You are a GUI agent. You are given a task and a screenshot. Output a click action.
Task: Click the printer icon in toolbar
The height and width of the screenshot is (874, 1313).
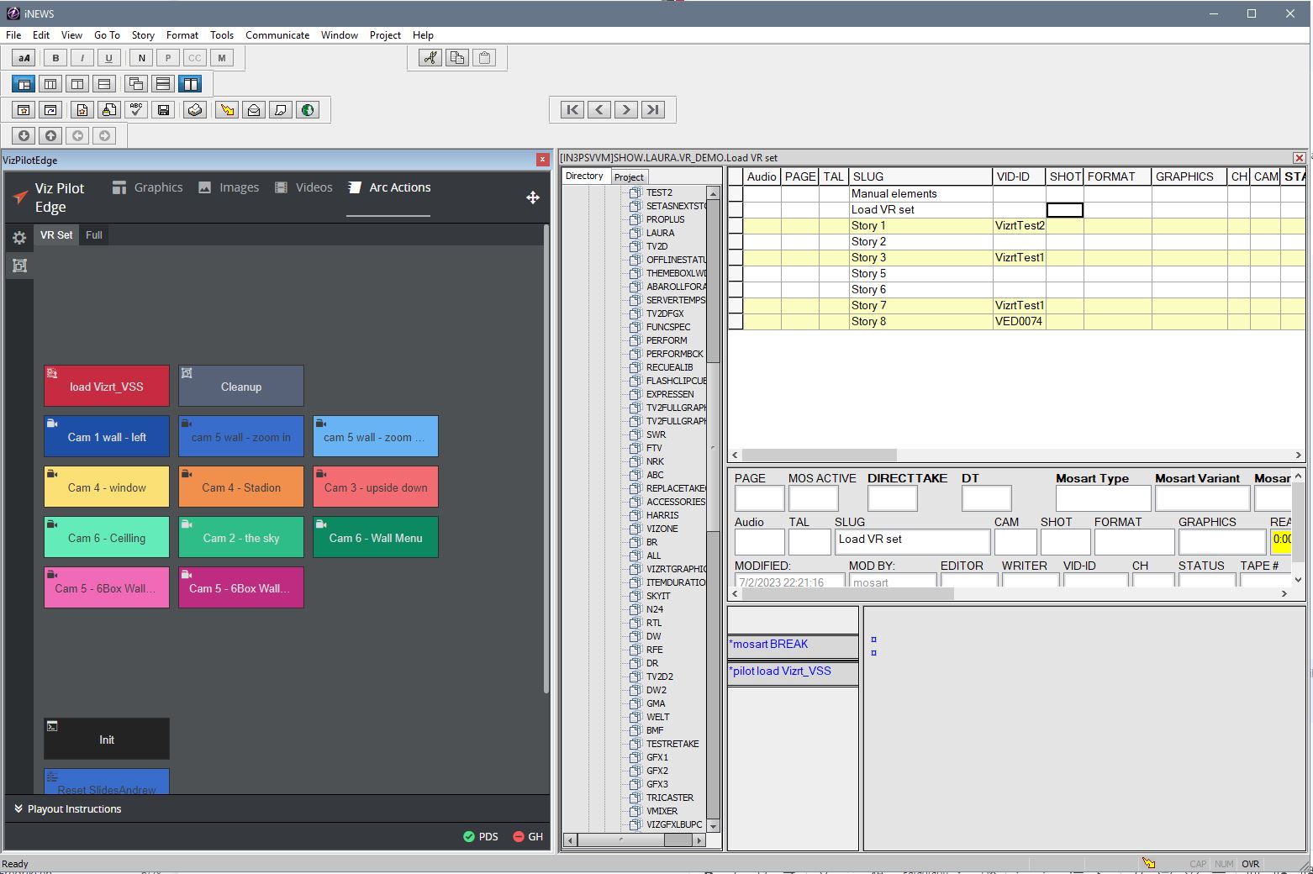point(195,110)
